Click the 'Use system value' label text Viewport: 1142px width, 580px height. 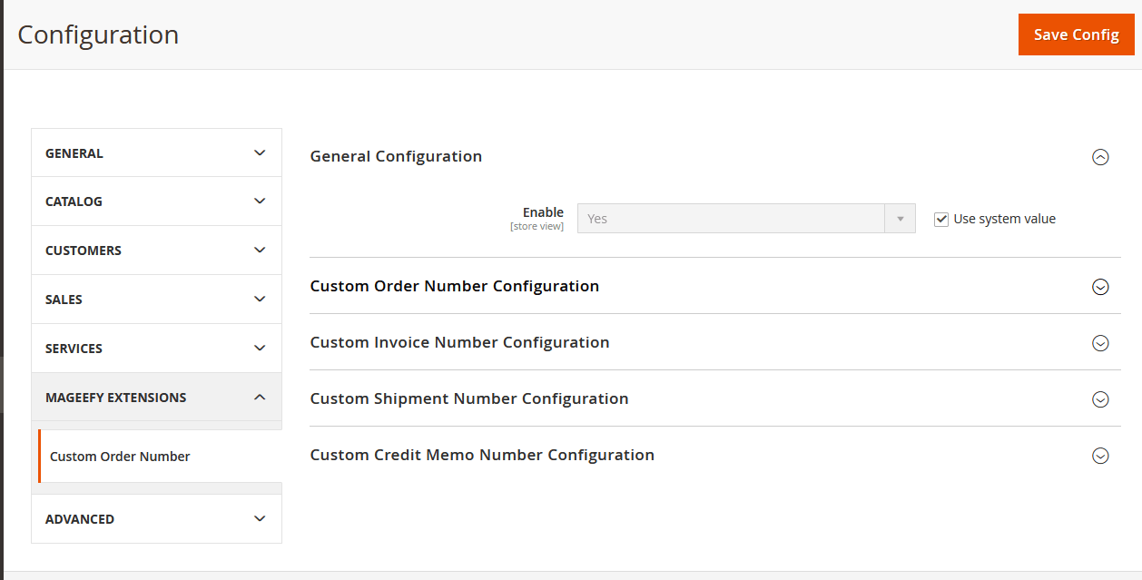1004,219
